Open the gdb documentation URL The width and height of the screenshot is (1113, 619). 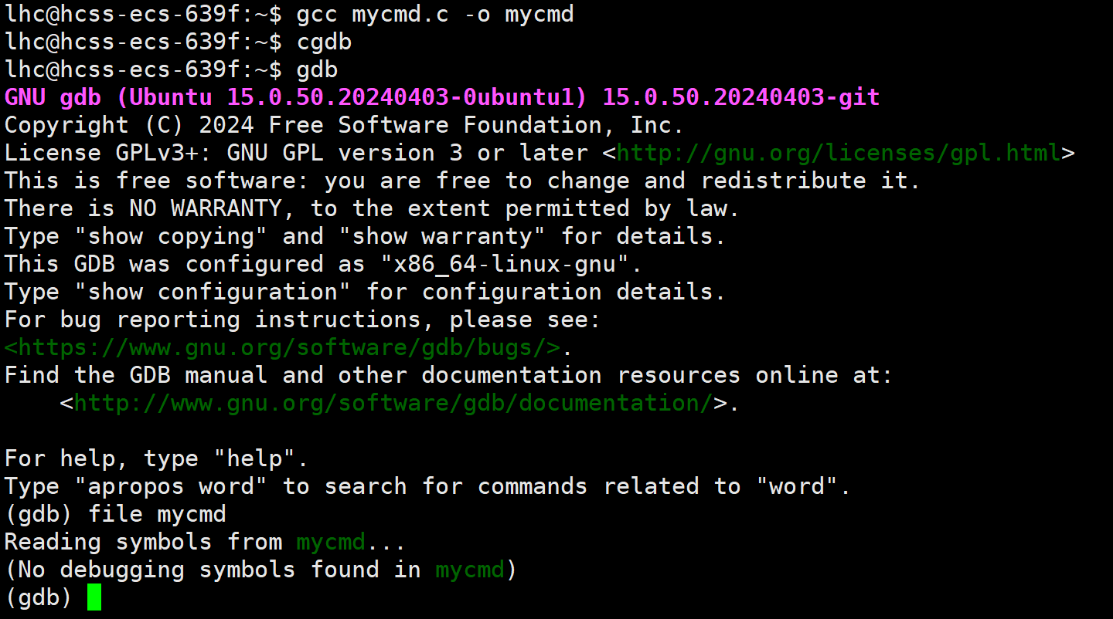pos(393,403)
